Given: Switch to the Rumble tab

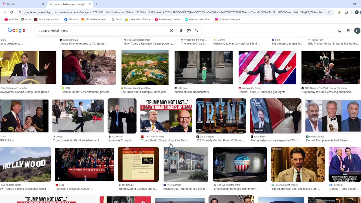Looking at the screenshot, I should coord(23,4).
